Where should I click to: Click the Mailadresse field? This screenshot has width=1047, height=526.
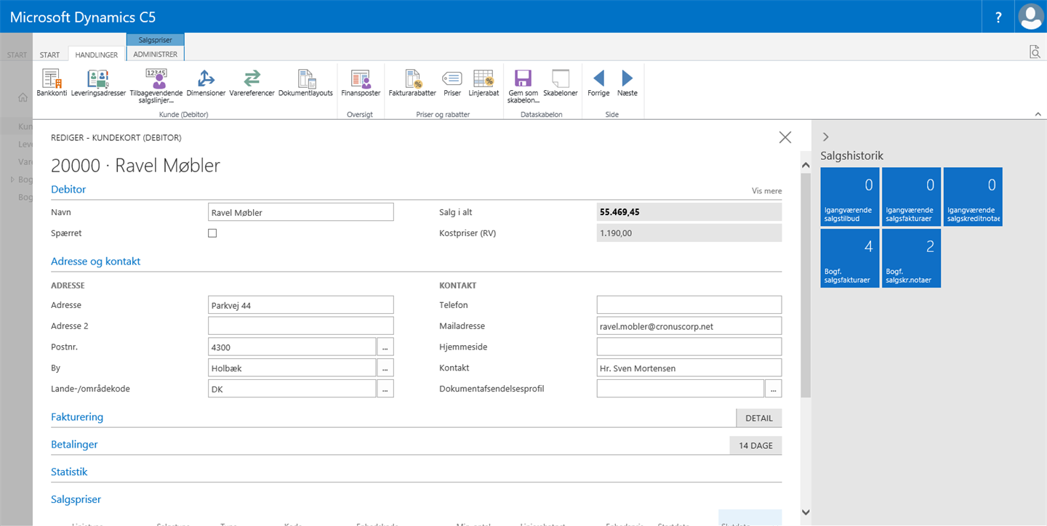(x=689, y=326)
